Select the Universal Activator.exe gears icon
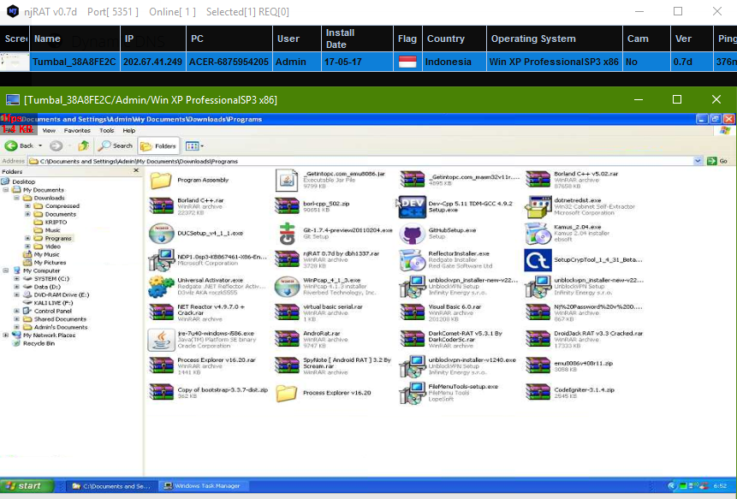737x499 pixels. pos(161,286)
